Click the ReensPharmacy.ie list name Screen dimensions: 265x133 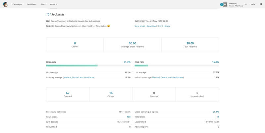tap(76, 21)
